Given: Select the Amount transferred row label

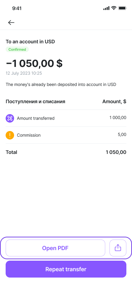Looking at the screenshot, I should click(x=36, y=118).
